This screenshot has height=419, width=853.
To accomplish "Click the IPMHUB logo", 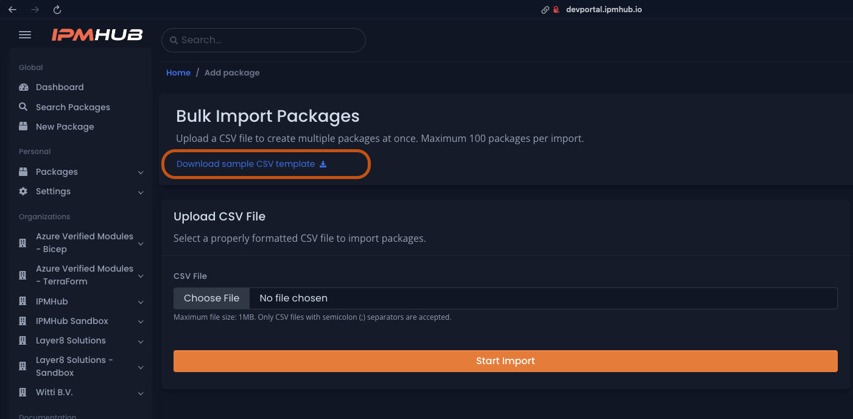I will pyautogui.click(x=97, y=35).
